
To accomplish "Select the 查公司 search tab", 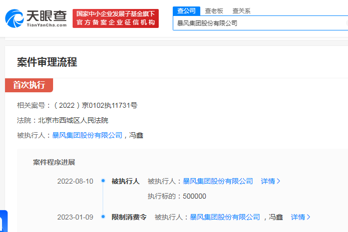I will coord(186,10).
